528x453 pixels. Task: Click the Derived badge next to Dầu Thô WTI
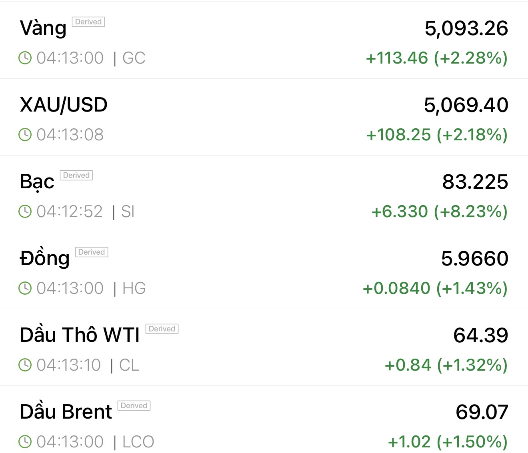pos(162,329)
